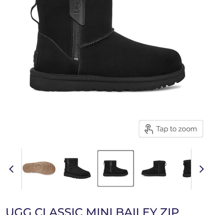Click the heel logo patch on the boot
Image resolution: width=215 pixels, height=215 pixels.
[x=36, y=57]
